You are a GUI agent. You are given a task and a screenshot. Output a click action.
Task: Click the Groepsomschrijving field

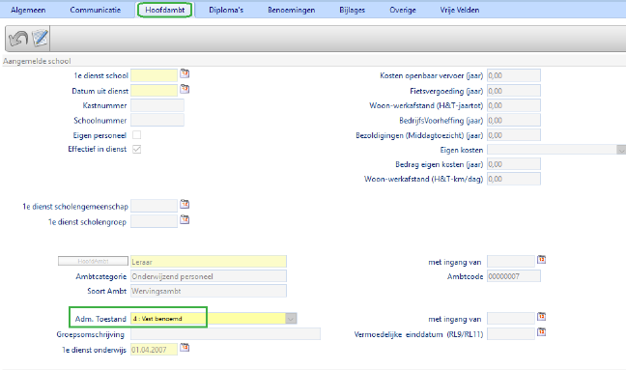pos(225,334)
